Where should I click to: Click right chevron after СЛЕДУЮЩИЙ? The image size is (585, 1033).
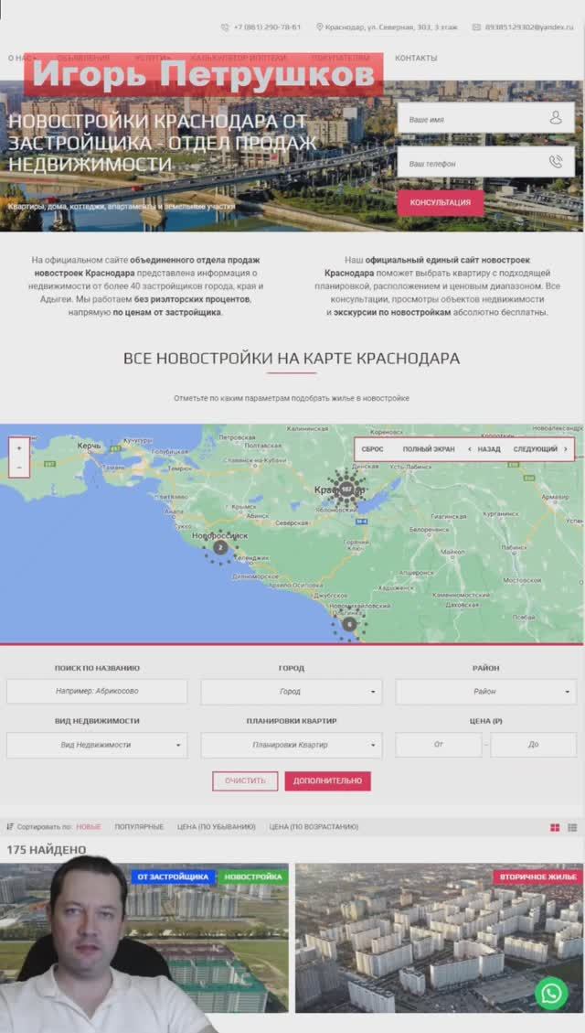click(565, 449)
